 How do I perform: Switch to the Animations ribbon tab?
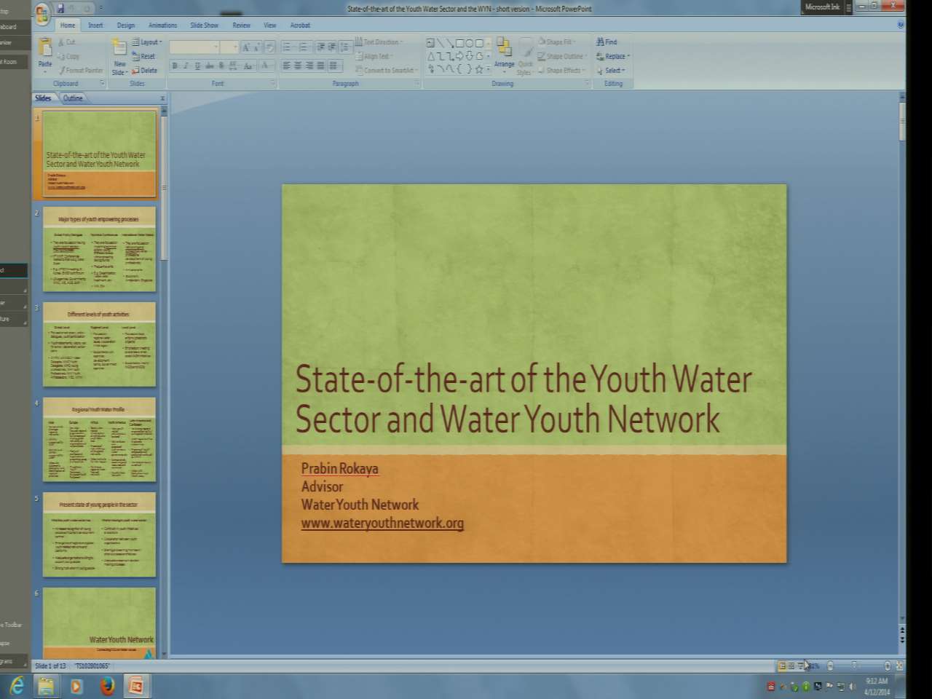162,25
